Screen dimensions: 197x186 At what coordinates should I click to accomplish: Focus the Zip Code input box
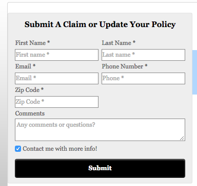click(x=56, y=102)
